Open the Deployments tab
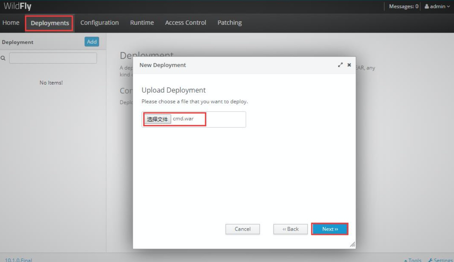This screenshot has width=454, height=262. (49, 23)
